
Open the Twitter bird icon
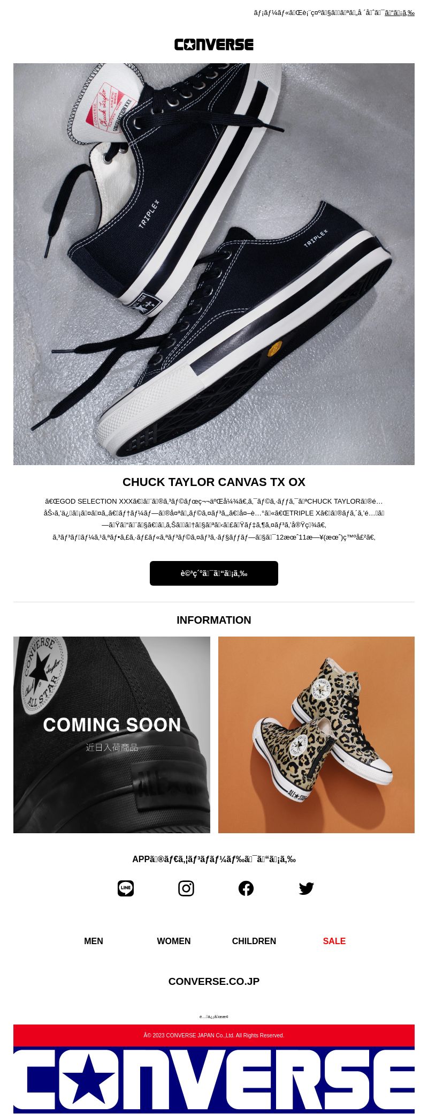[x=307, y=888]
